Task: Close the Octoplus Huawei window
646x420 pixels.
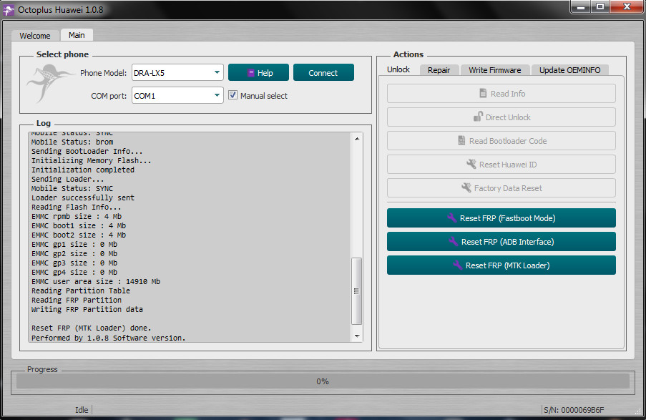Action: pos(627,7)
